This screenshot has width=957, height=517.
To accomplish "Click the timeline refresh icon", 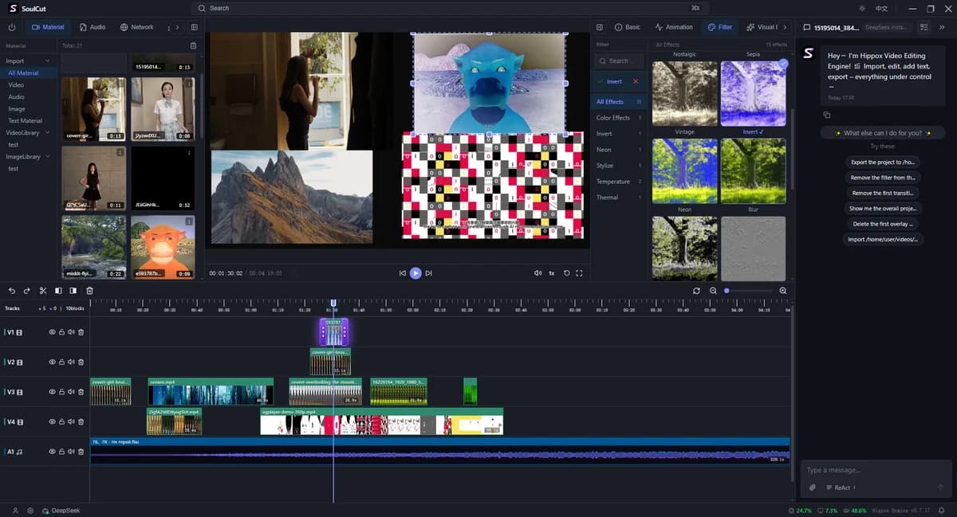I will click(696, 291).
